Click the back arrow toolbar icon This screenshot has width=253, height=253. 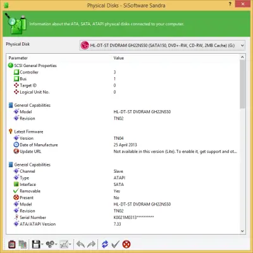80,244
